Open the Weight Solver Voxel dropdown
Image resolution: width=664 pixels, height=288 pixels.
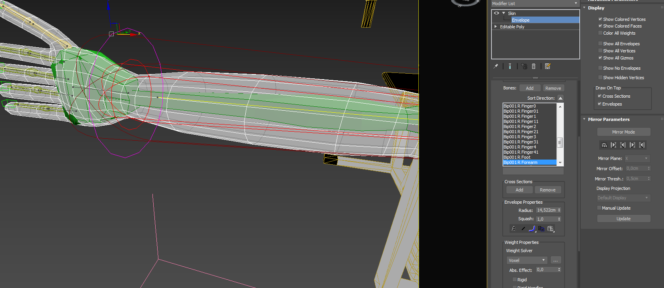pyautogui.click(x=527, y=260)
